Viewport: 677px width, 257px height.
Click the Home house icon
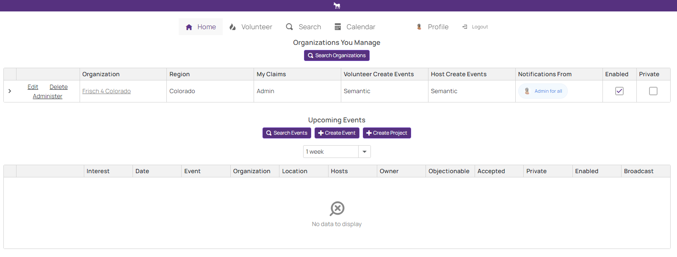click(x=189, y=27)
